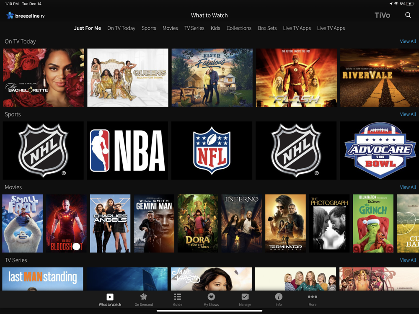Switch to the Kids tab

tap(215, 28)
